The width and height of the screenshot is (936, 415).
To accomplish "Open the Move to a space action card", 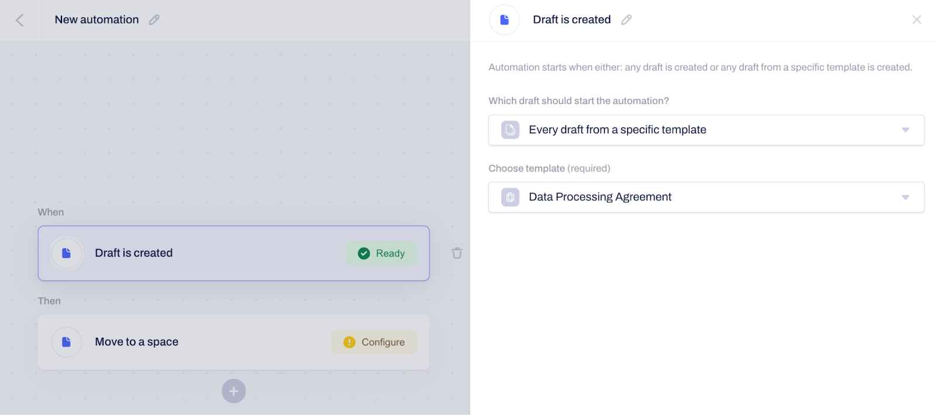I will pos(233,342).
